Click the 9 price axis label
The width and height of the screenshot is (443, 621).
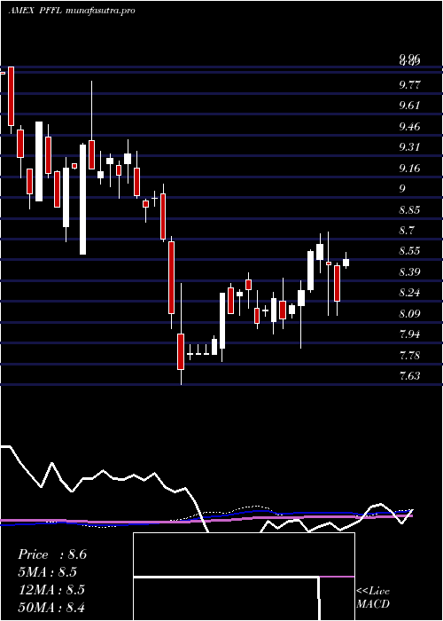coord(402,189)
